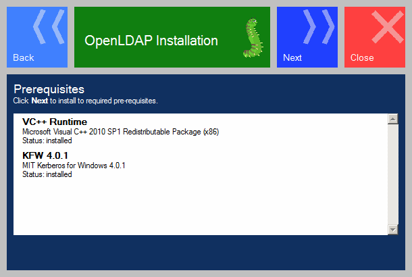Click the 'Click Next to install' instruction text

(x=85, y=101)
